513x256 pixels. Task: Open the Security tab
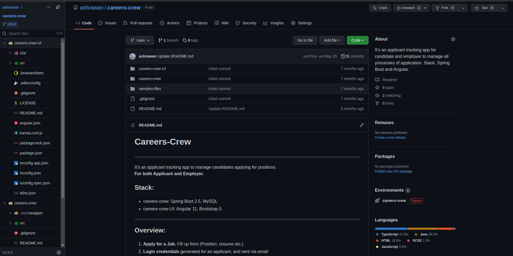(x=246, y=23)
